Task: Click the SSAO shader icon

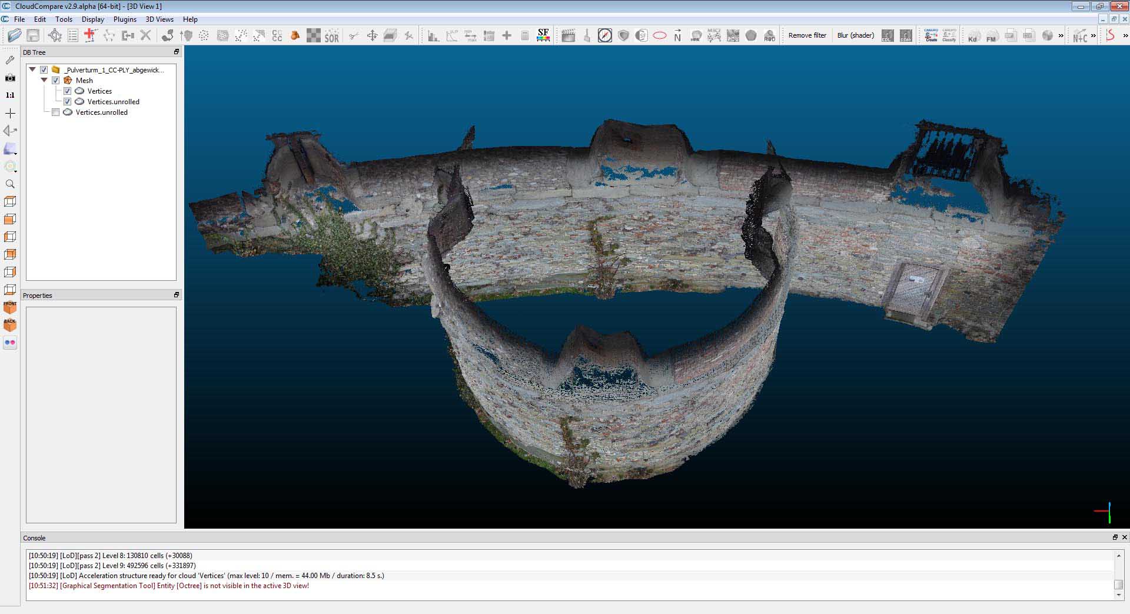Action: click(906, 36)
